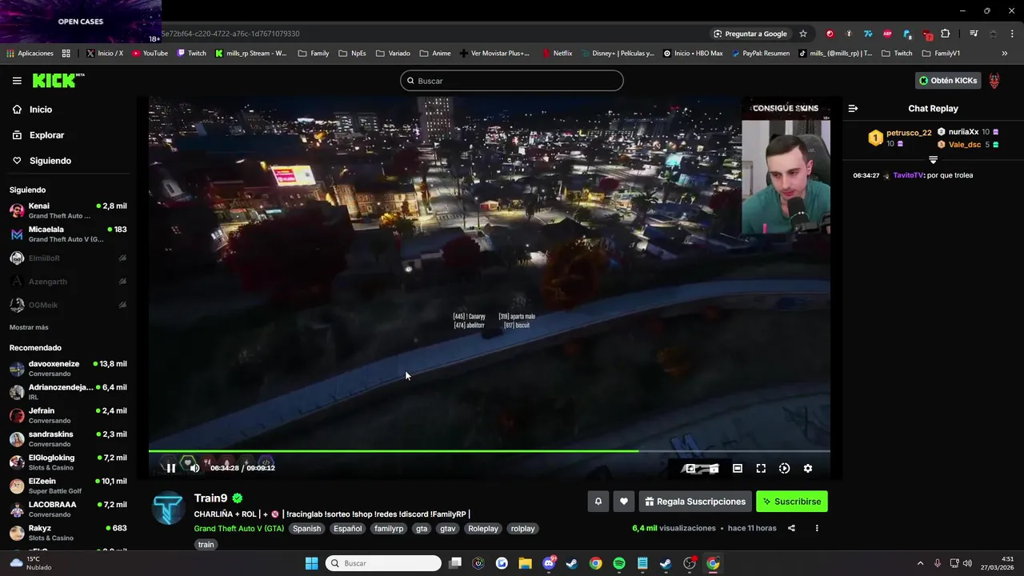Open the ABP adblock extension
The height and width of the screenshot is (576, 1024).
[x=887, y=34]
